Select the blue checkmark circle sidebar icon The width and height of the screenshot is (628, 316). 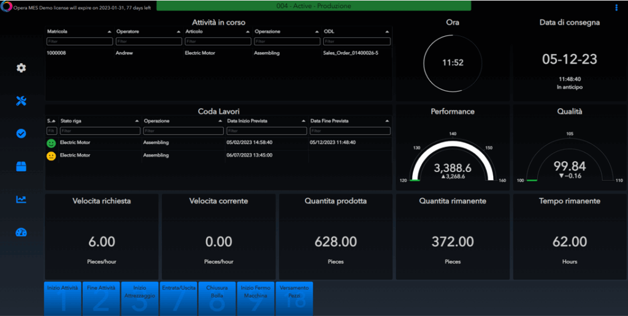pyautogui.click(x=21, y=134)
